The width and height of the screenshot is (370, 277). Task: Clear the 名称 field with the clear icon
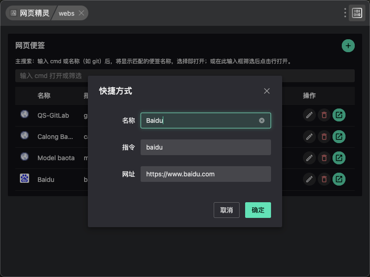(x=261, y=120)
